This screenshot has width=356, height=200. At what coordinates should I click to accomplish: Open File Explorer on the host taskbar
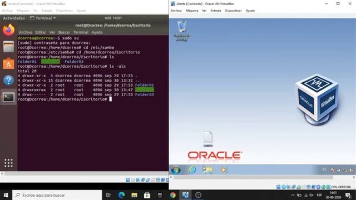pos(134,195)
